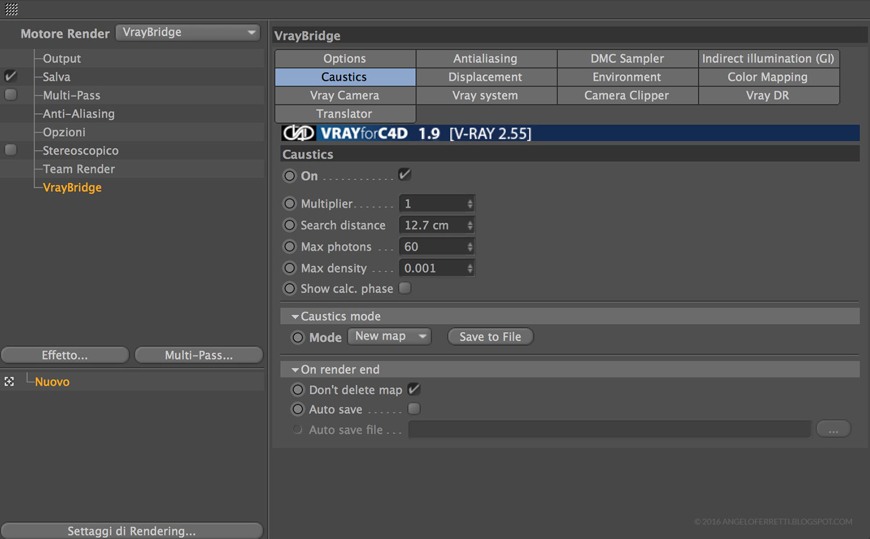870x539 pixels.
Task: Click the Effetto... button
Action: [x=65, y=355]
